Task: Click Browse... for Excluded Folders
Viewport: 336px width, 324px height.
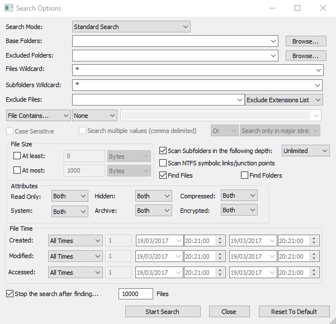Action: (306, 56)
